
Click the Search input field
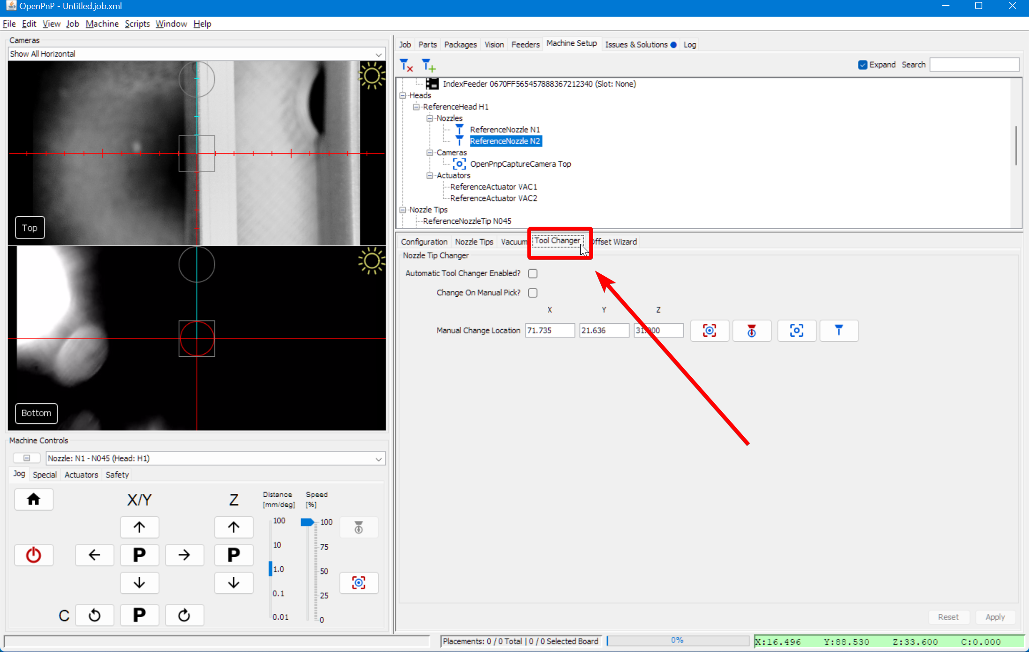(x=974, y=65)
